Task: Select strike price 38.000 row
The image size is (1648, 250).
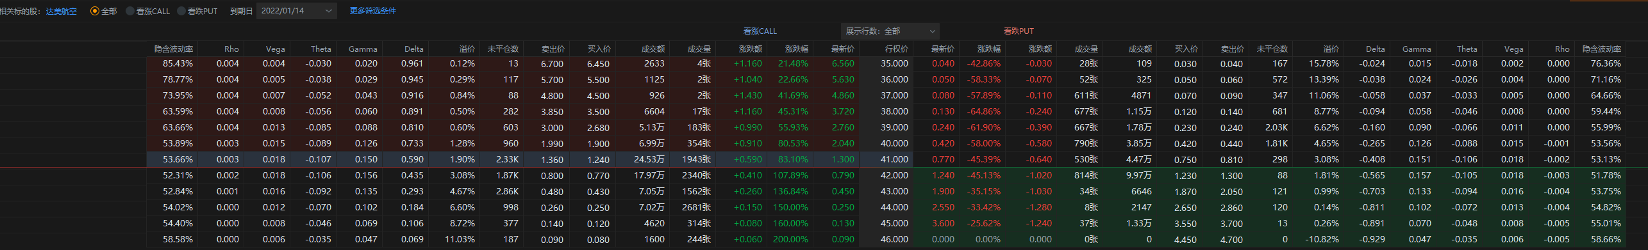Action: click(894, 111)
